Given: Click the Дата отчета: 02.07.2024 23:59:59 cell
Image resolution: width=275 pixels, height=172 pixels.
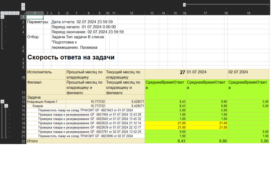Looking at the screenshot, I should coord(82,22).
